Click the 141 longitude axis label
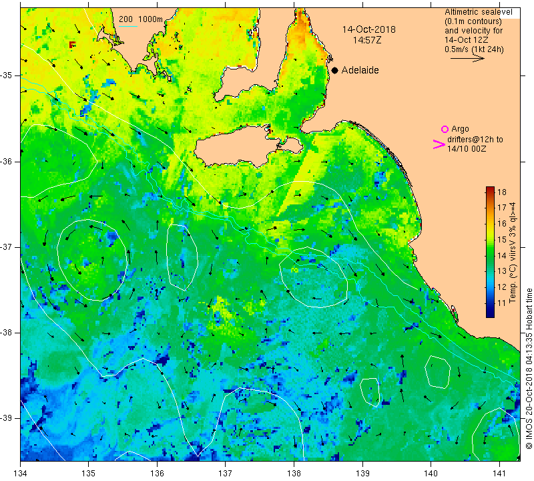Screen dimensions: 534x481 [499, 473]
